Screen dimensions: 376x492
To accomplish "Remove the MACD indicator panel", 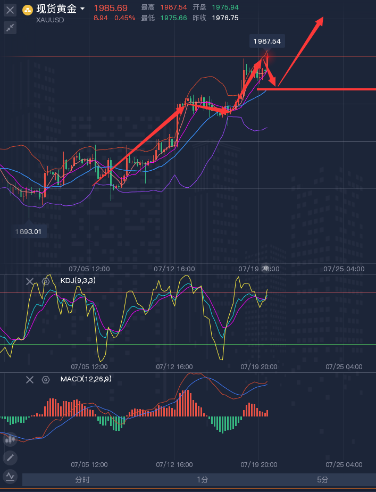I will pyautogui.click(x=30, y=379).
